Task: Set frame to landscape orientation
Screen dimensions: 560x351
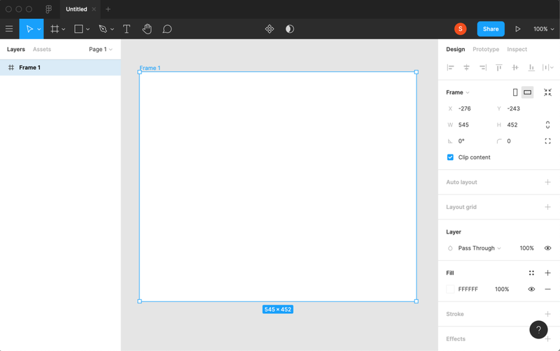Action: click(x=527, y=92)
